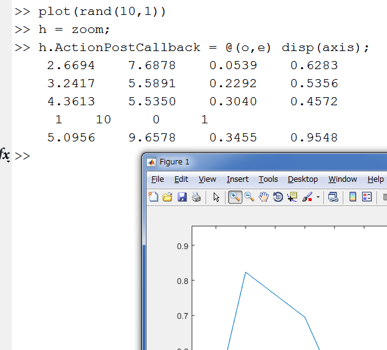Viewport: 387px width, 350px height.
Task: Click the fx function browser button
Action: pyautogui.click(x=5, y=155)
